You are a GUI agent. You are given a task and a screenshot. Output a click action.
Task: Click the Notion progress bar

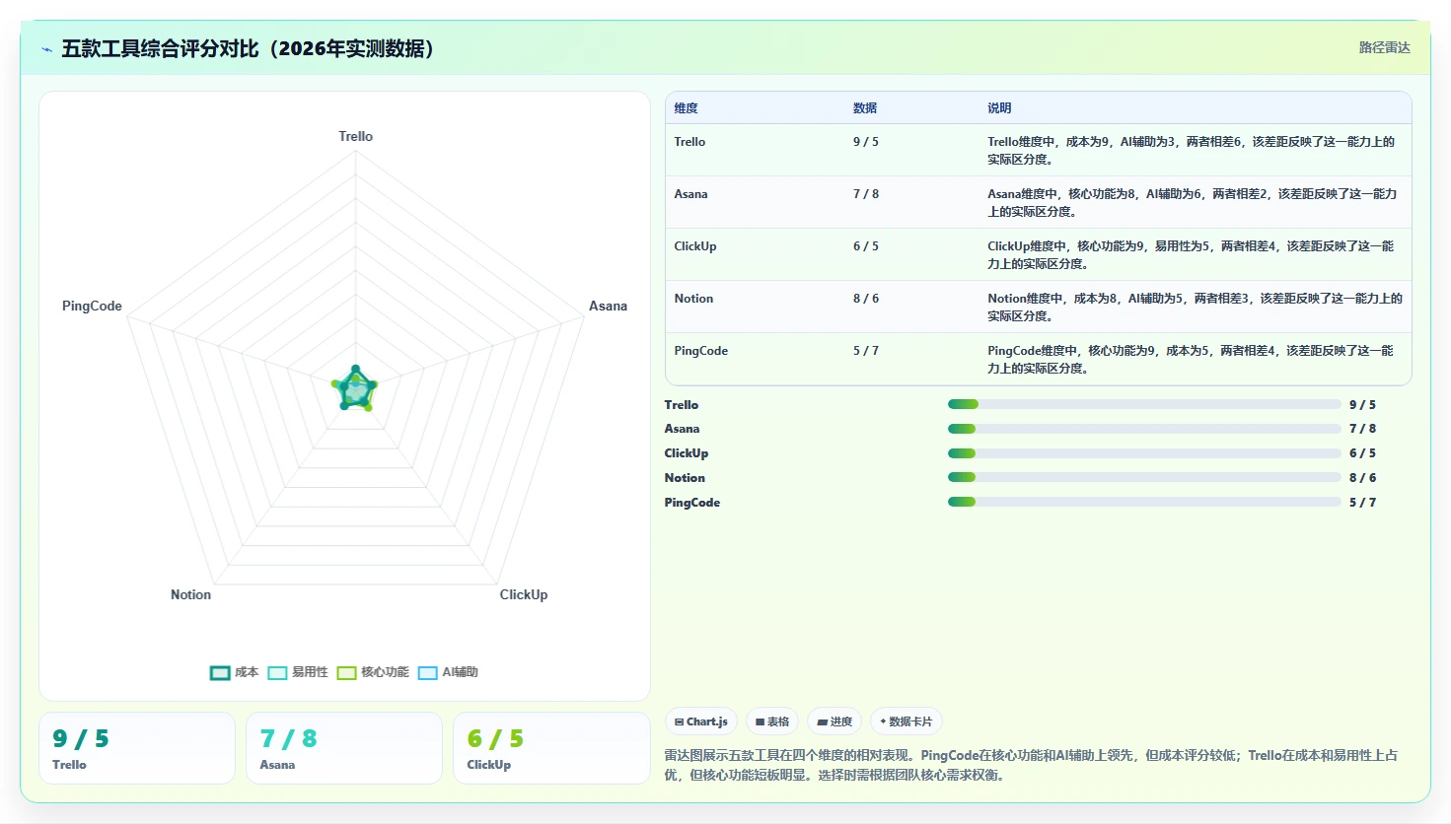click(1144, 477)
